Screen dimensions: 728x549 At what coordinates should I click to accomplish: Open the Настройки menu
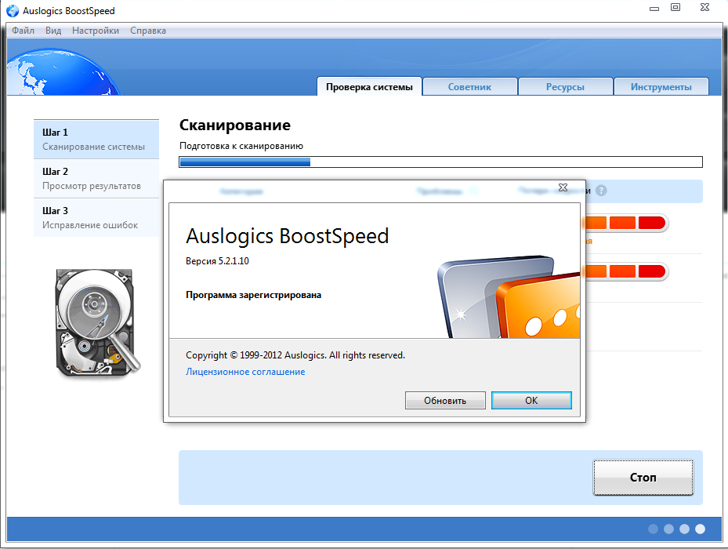tap(95, 31)
